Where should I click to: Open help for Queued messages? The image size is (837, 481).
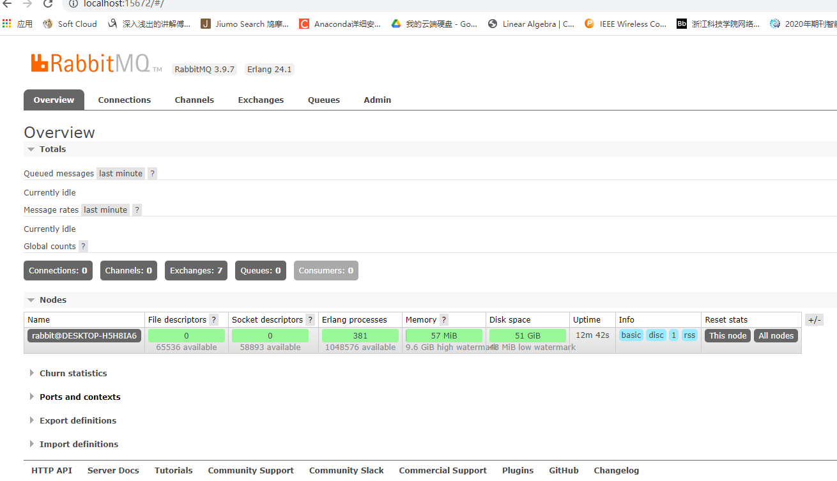click(152, 173)
